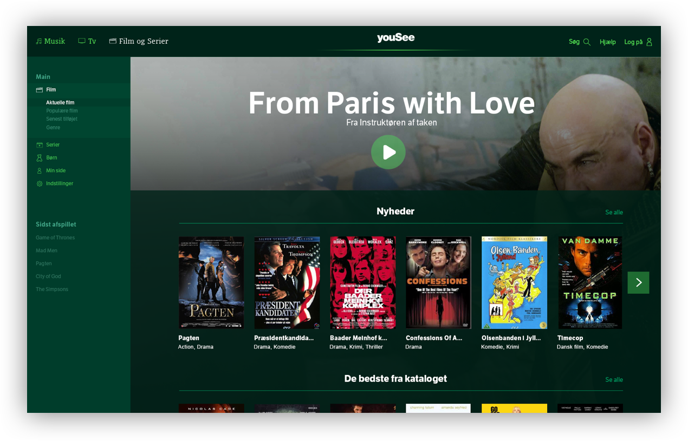The height and width of the screenshot is (441, 688).
Task: Click the Film sidebar icon
Action: pos(39,90)
